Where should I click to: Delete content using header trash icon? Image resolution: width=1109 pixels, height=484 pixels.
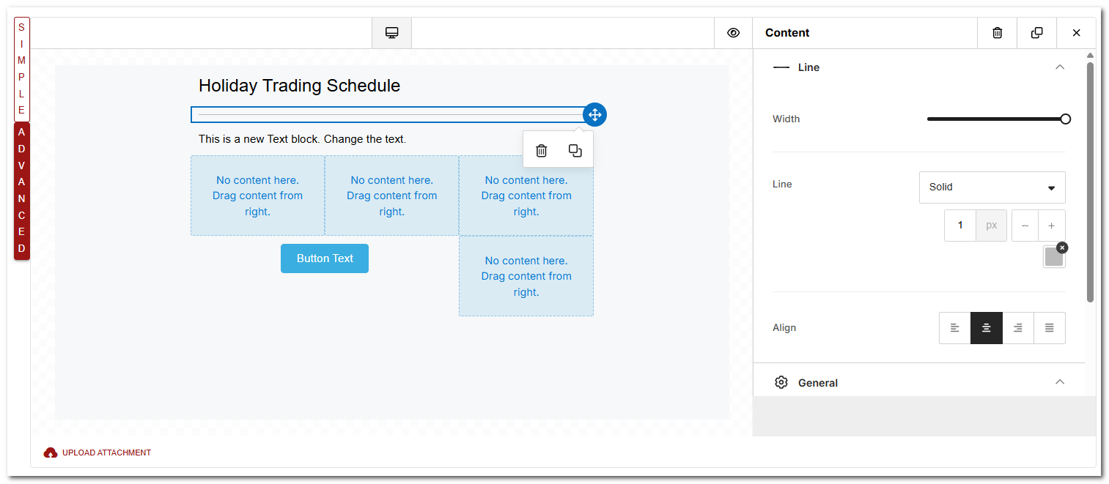(x=997, y=33)
